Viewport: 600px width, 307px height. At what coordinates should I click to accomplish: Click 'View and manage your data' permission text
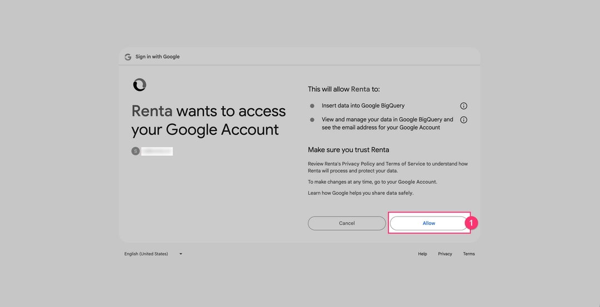coord(387,123)
